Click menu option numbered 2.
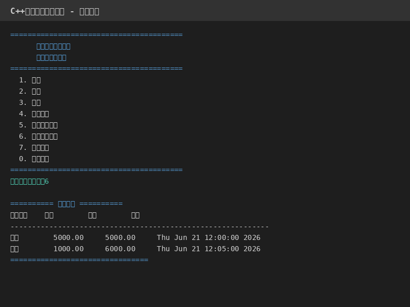The width and height of the screenshot is (410, 307). 30,92
